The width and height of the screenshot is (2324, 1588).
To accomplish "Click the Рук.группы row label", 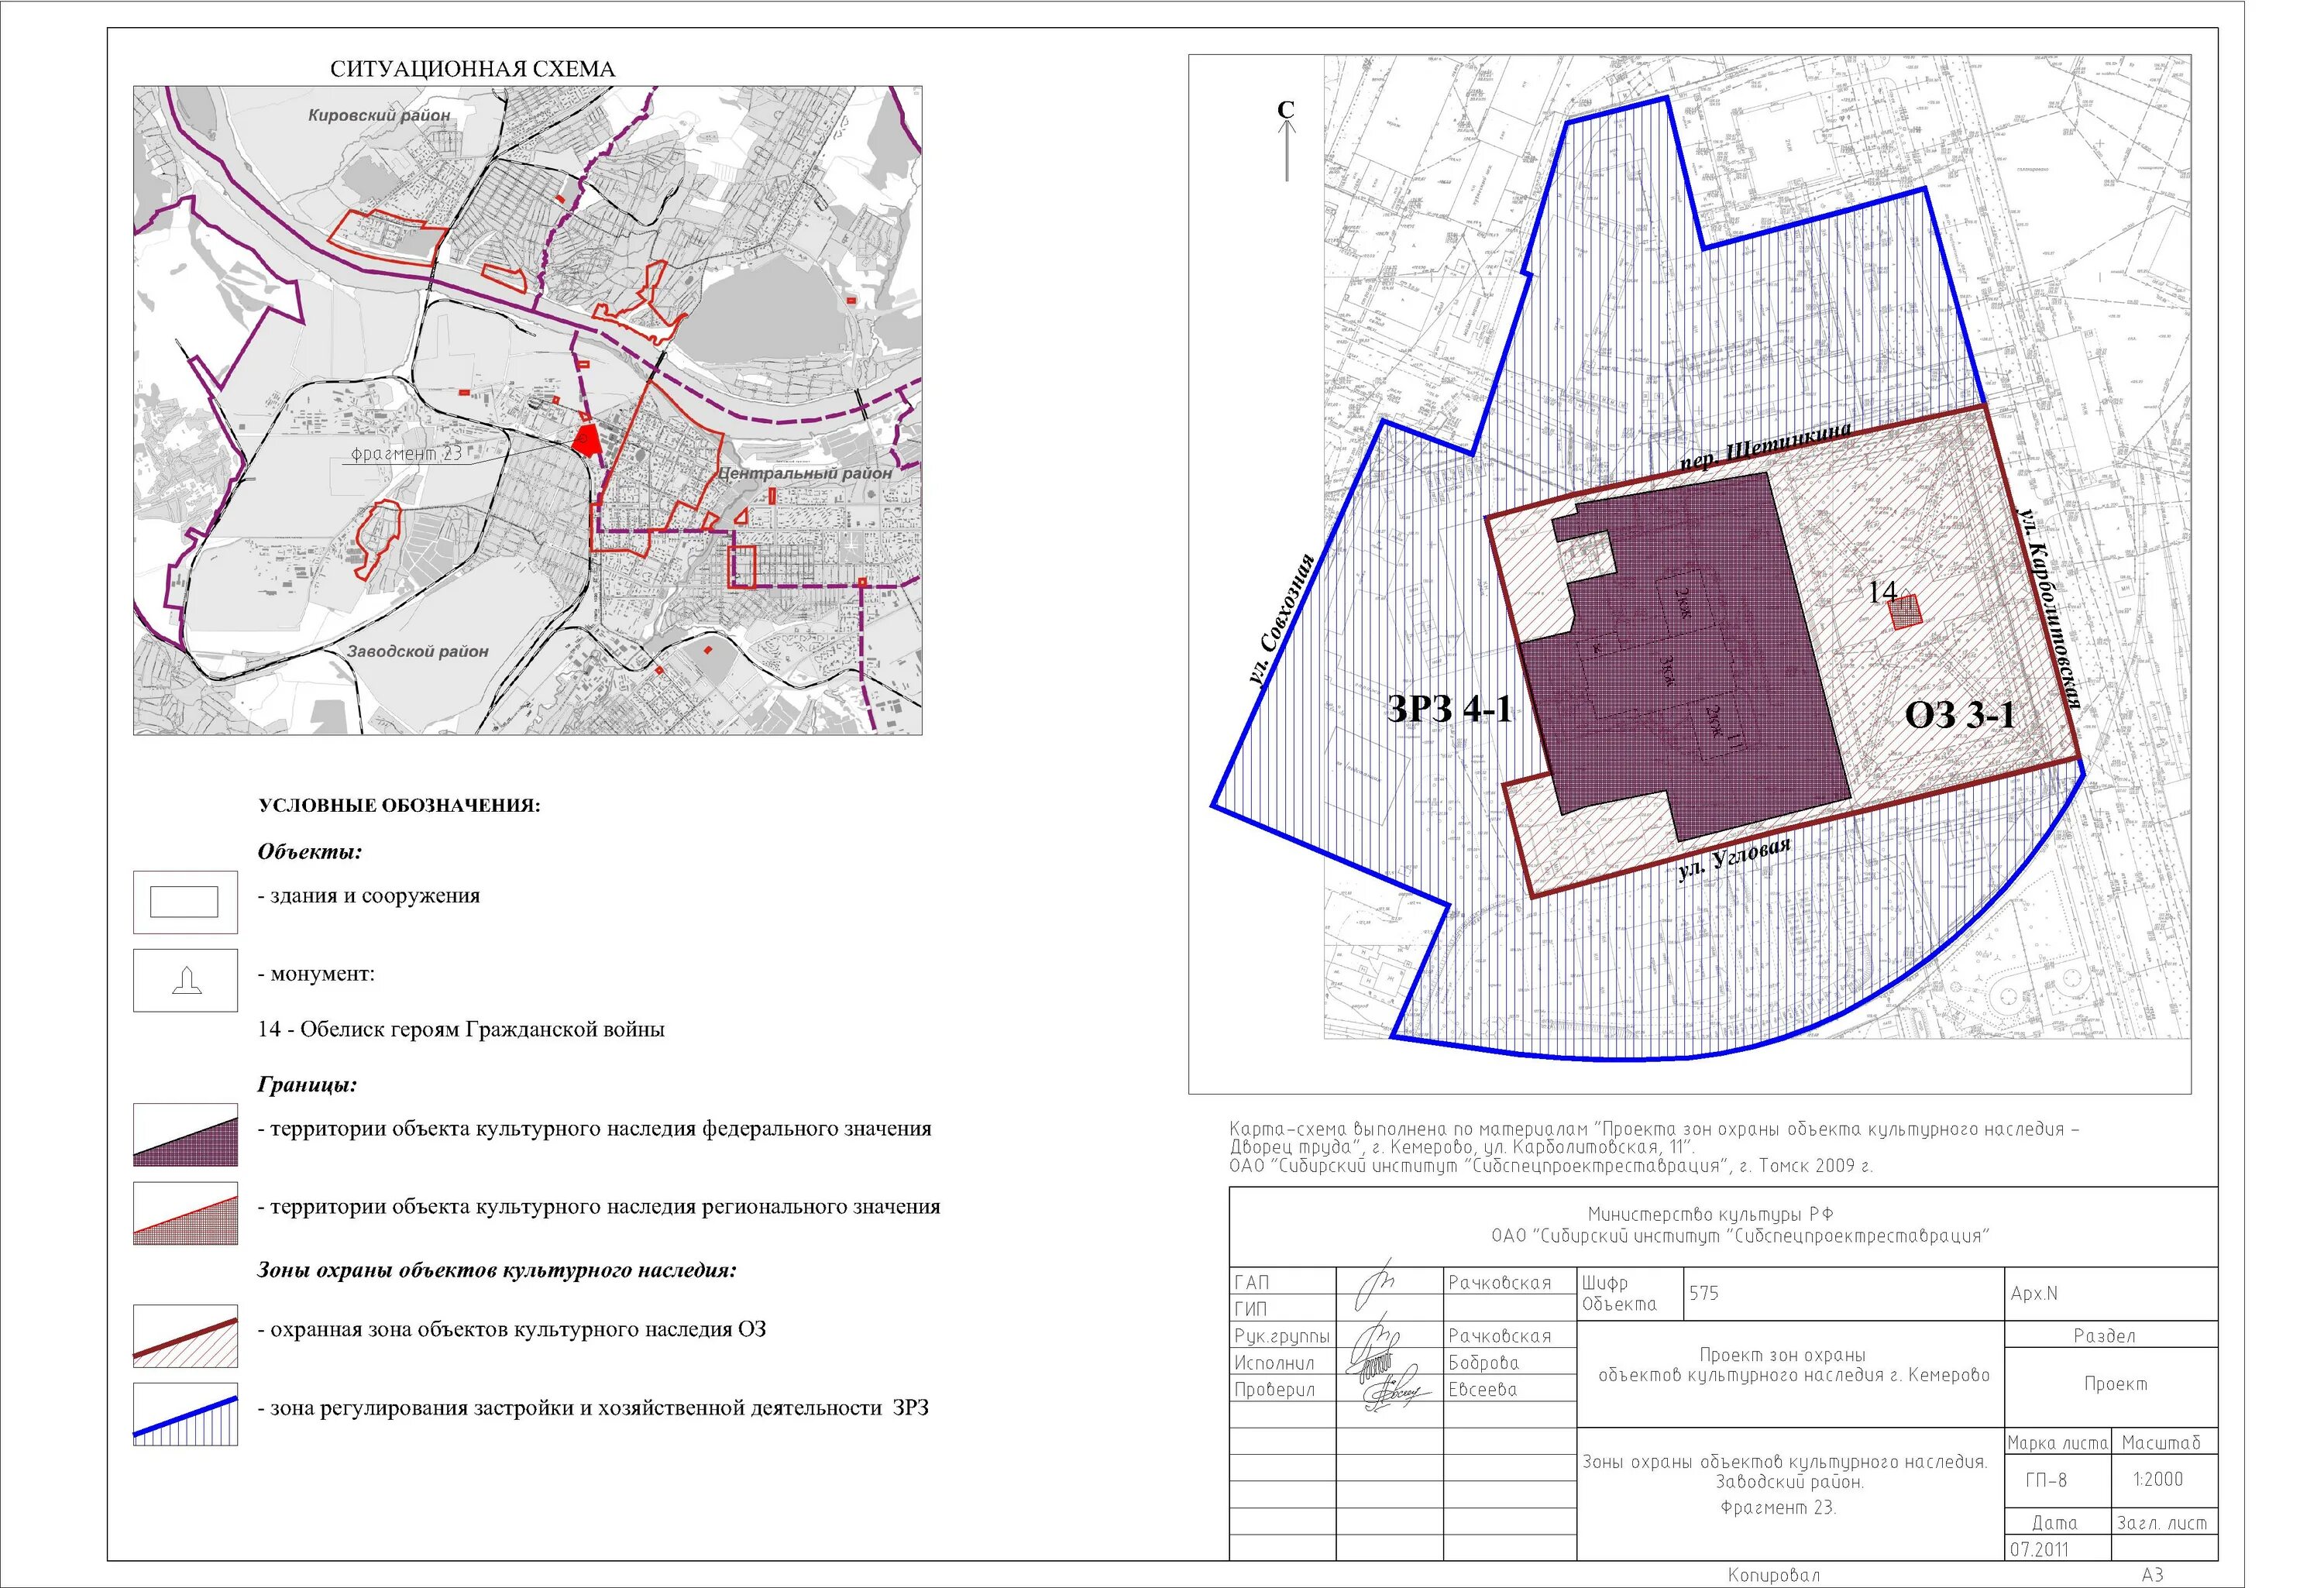I will pyautogui.click(x=1282, y=1337).
